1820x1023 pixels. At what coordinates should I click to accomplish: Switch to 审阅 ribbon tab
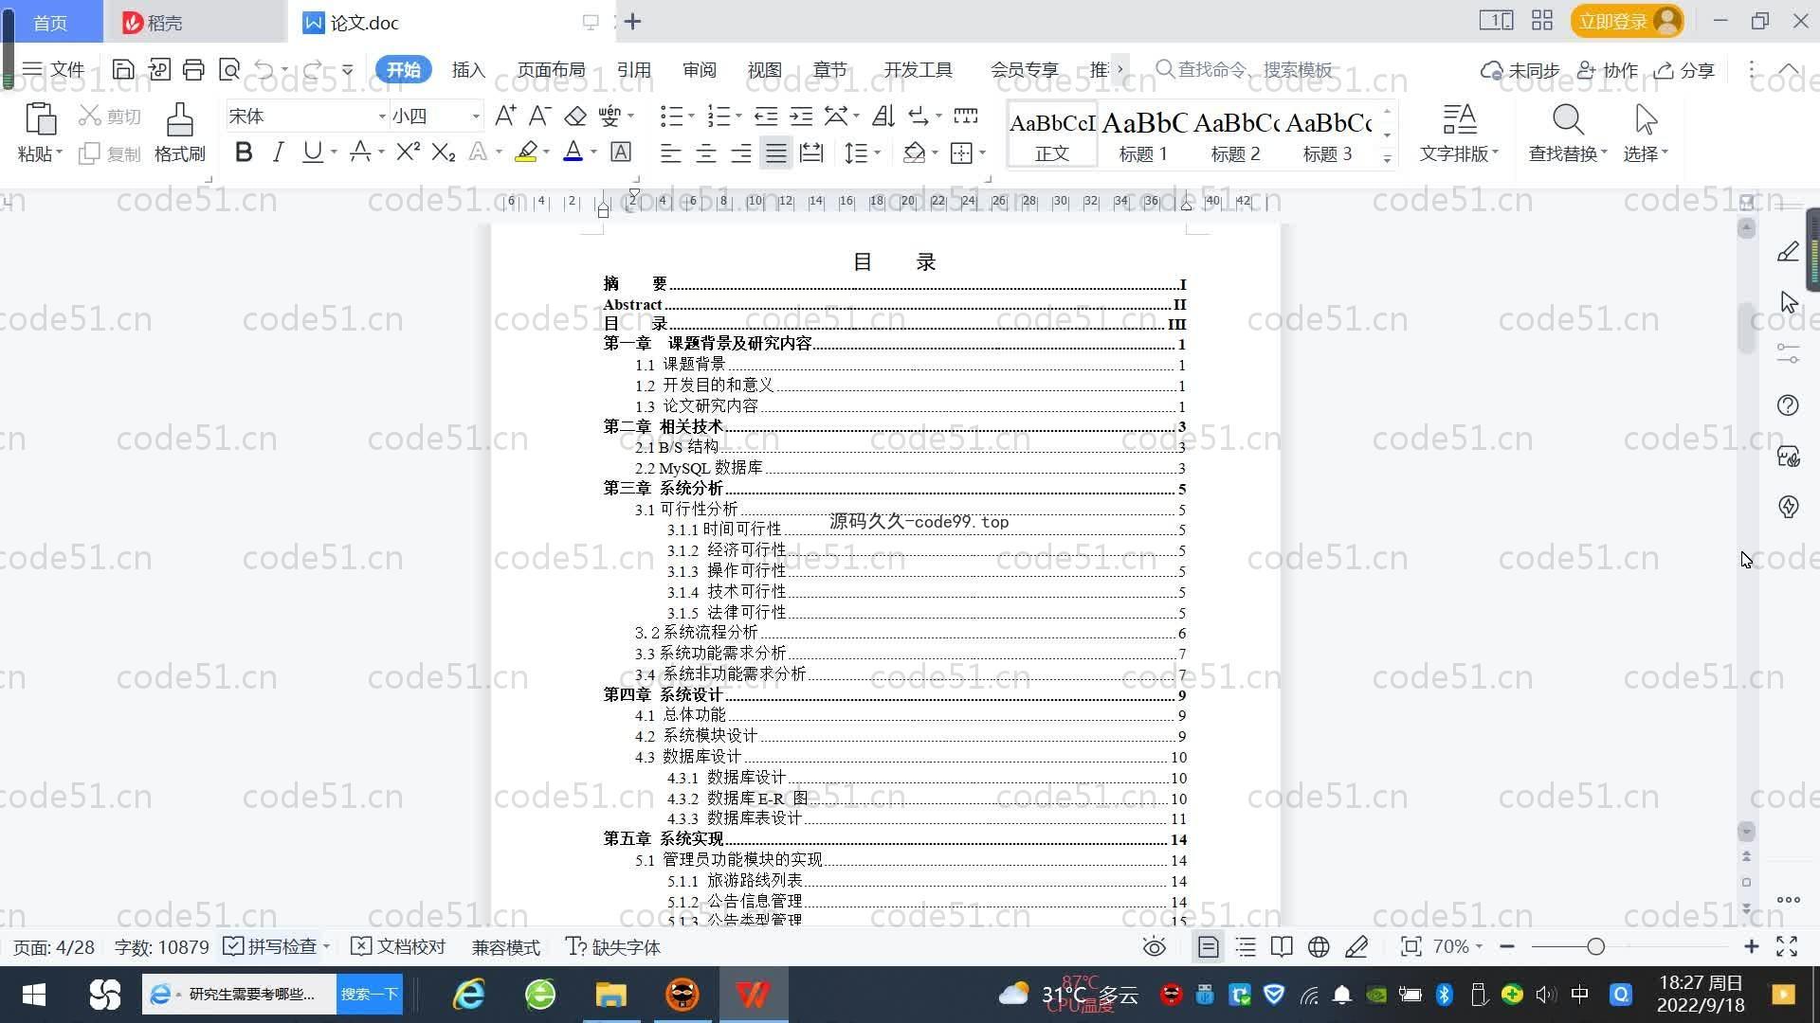[x=699, y=69]
